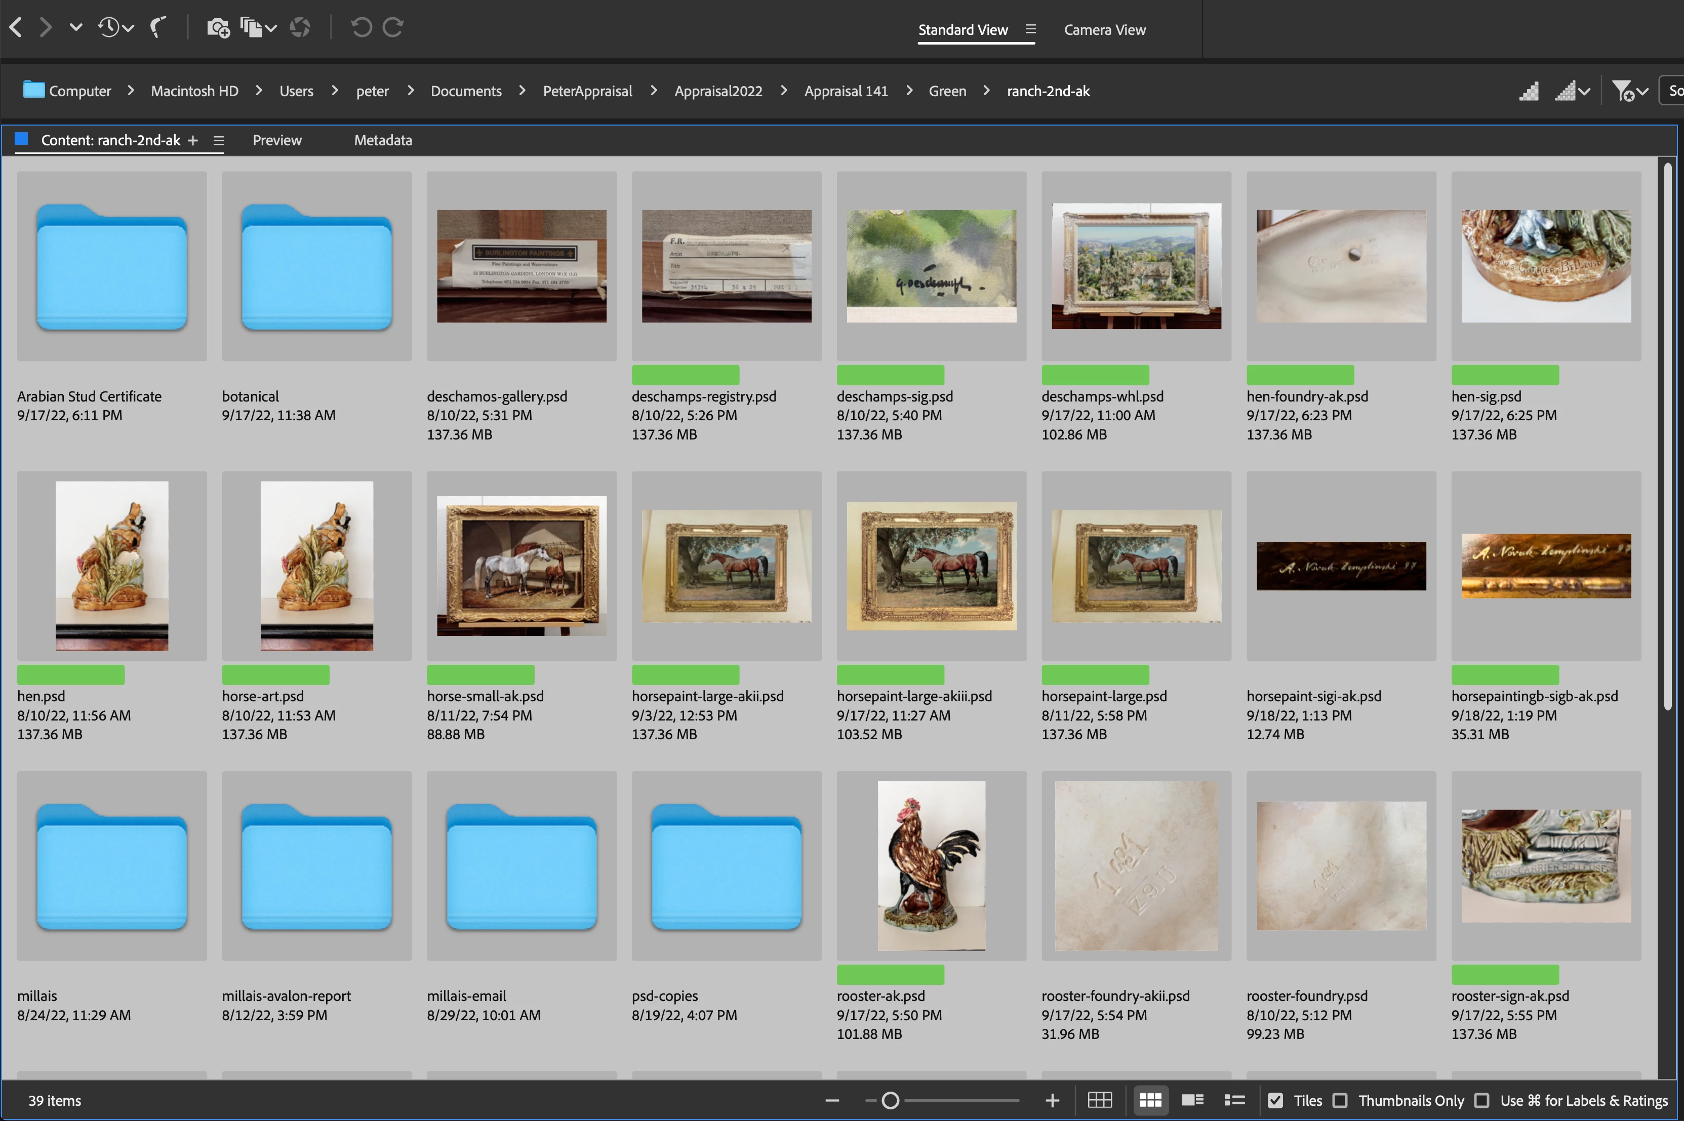Enable Thumbnails Only checkbox
1684x1121 pixels.
click(1340, 1100)
